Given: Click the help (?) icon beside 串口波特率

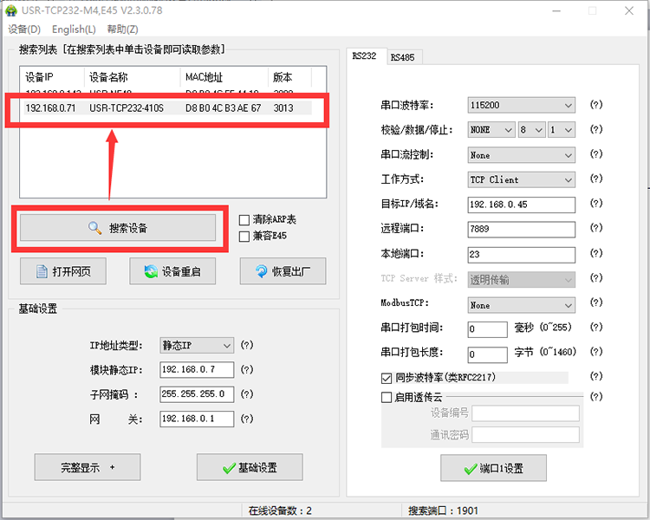Looking at the screenshot, I should 595,105.
